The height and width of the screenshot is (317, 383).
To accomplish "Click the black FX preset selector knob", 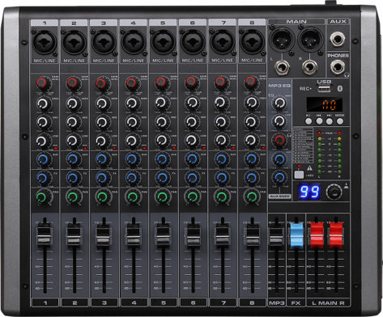I will (334, 192).
